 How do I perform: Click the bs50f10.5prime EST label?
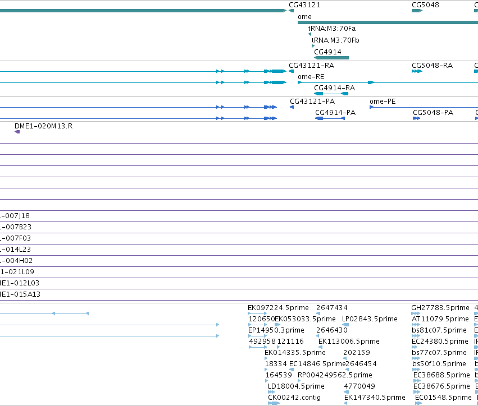click(439, 364)
